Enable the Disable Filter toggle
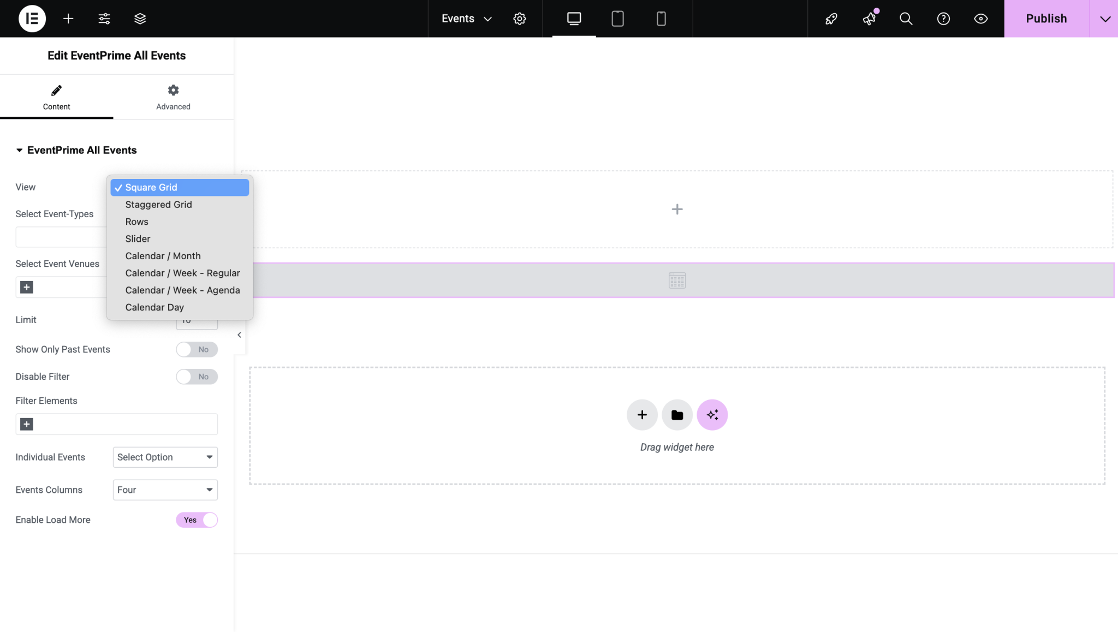1118x632 pixels. tap(197, 377)
